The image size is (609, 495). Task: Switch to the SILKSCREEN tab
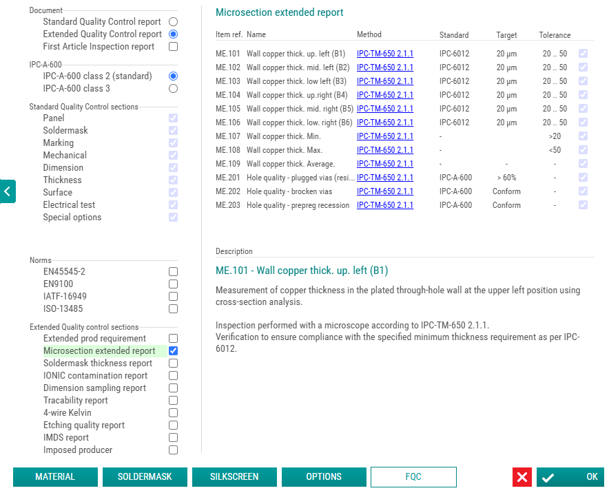[x=234, y=476]
